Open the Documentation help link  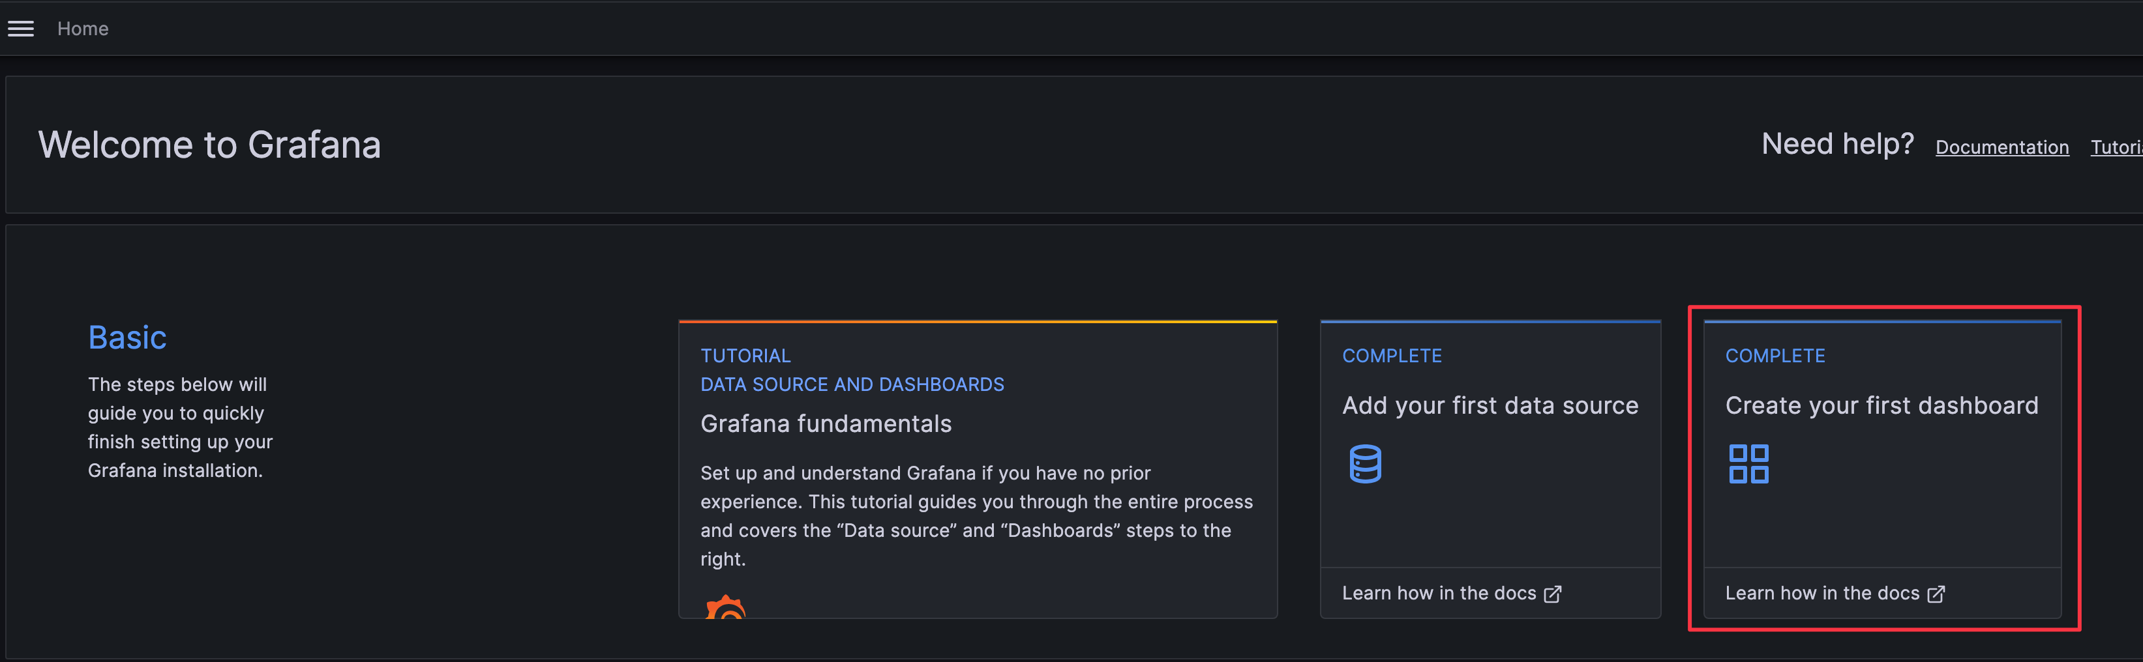(2001, 147)
